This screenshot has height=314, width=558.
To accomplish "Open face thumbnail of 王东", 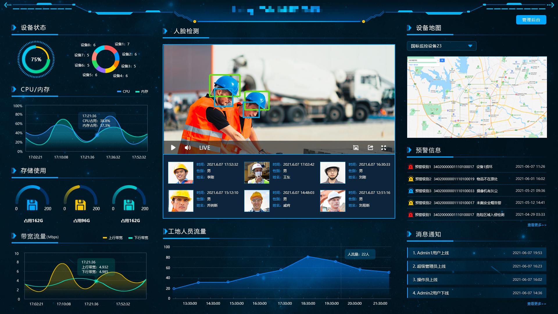I will tap(257, 173).
